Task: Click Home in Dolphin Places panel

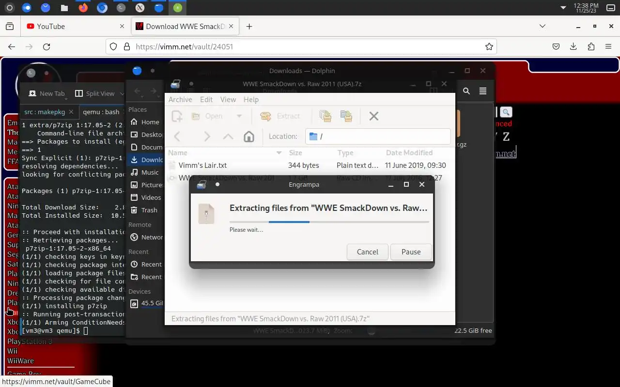Action: (x=145, y=122)
